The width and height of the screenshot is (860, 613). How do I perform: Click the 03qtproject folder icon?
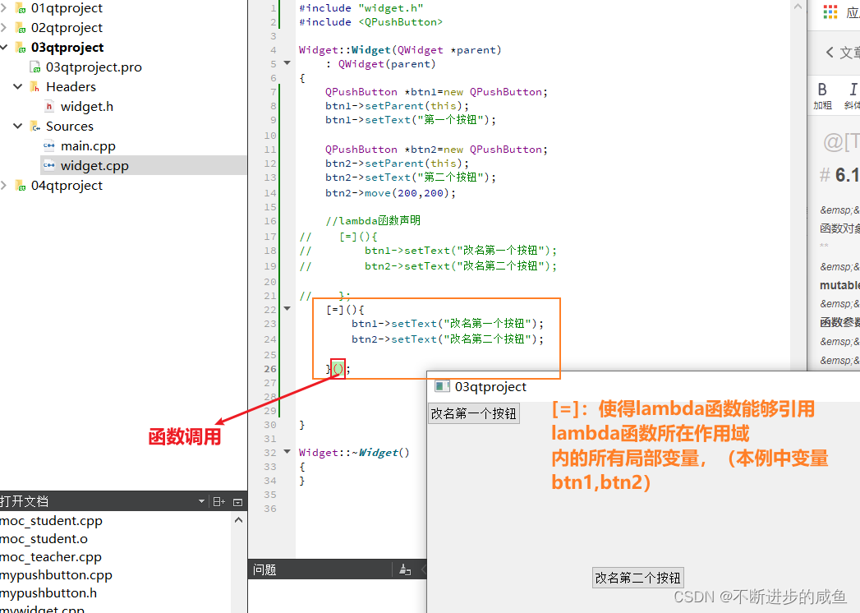click(21, 47)
